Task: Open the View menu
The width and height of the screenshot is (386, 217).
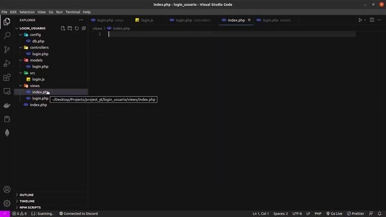Action: [42, 12]
